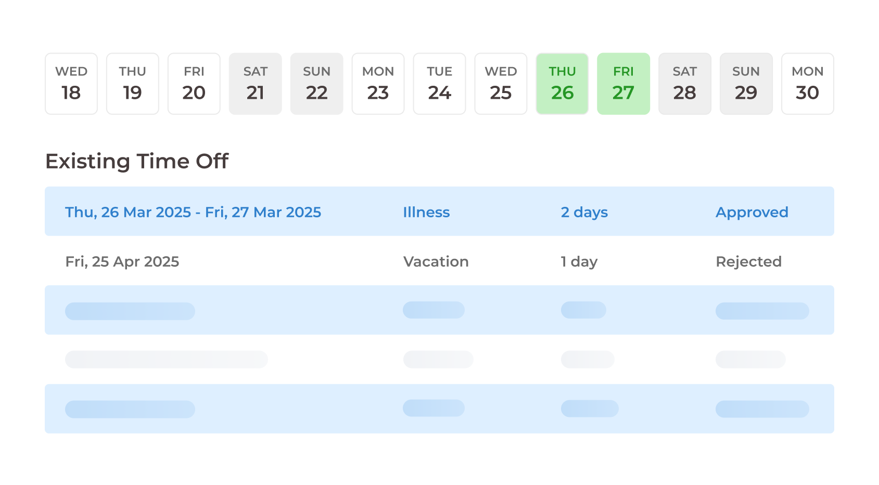Toggle the highlighted Thursday 26 tile
Screen dimensions: 879x485
click(562, 84)
